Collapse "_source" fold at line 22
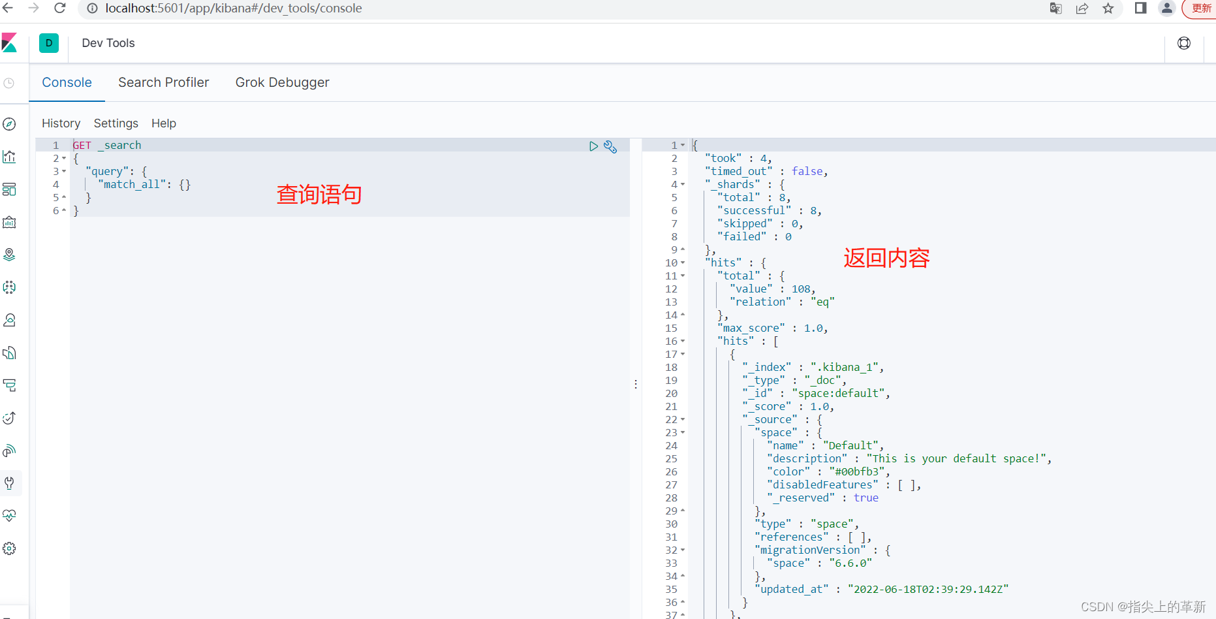The image size is (1216, 619). point(683,419)
